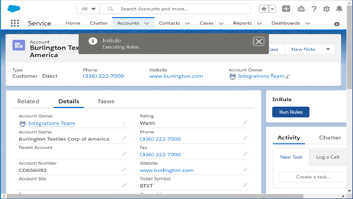Click the vertical scrollbar thumb
This screenshot has width=353, height=199.
pos(350,48)
